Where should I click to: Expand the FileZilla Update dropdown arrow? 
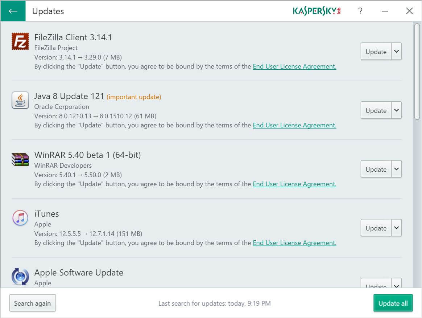[x=396, y=52]
